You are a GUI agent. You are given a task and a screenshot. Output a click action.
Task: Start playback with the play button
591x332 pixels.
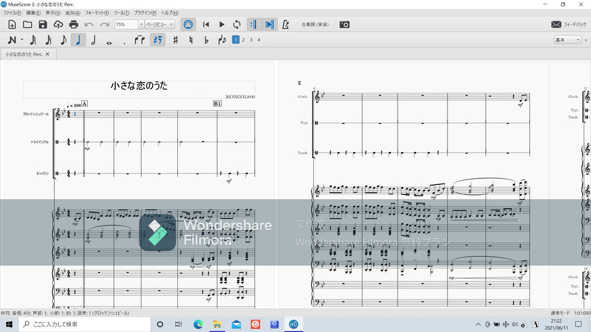point(222,25)
